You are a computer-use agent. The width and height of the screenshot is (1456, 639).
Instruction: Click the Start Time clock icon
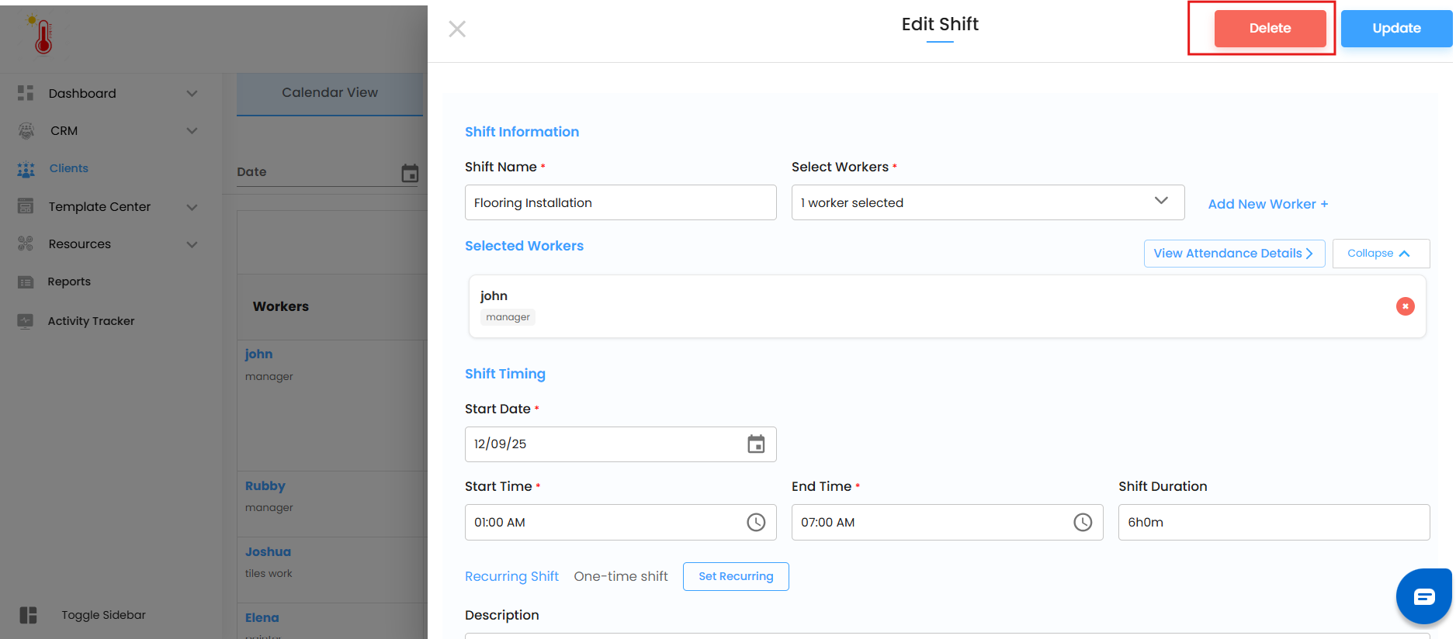756,523
